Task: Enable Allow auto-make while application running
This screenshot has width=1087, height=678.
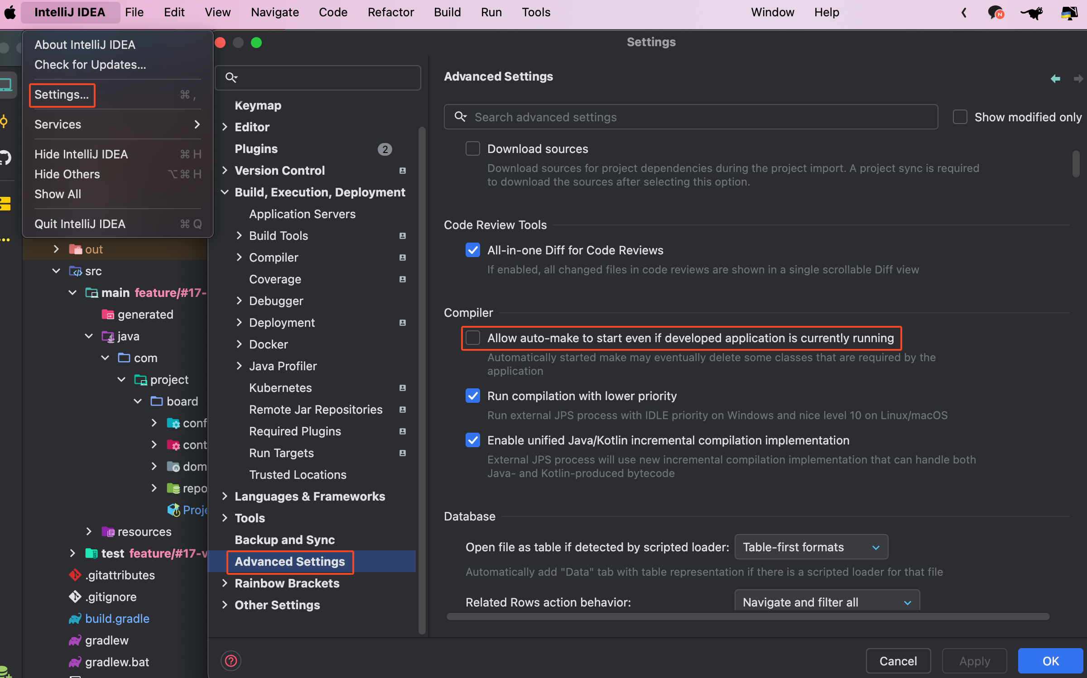Action: (x=473, y=338)
